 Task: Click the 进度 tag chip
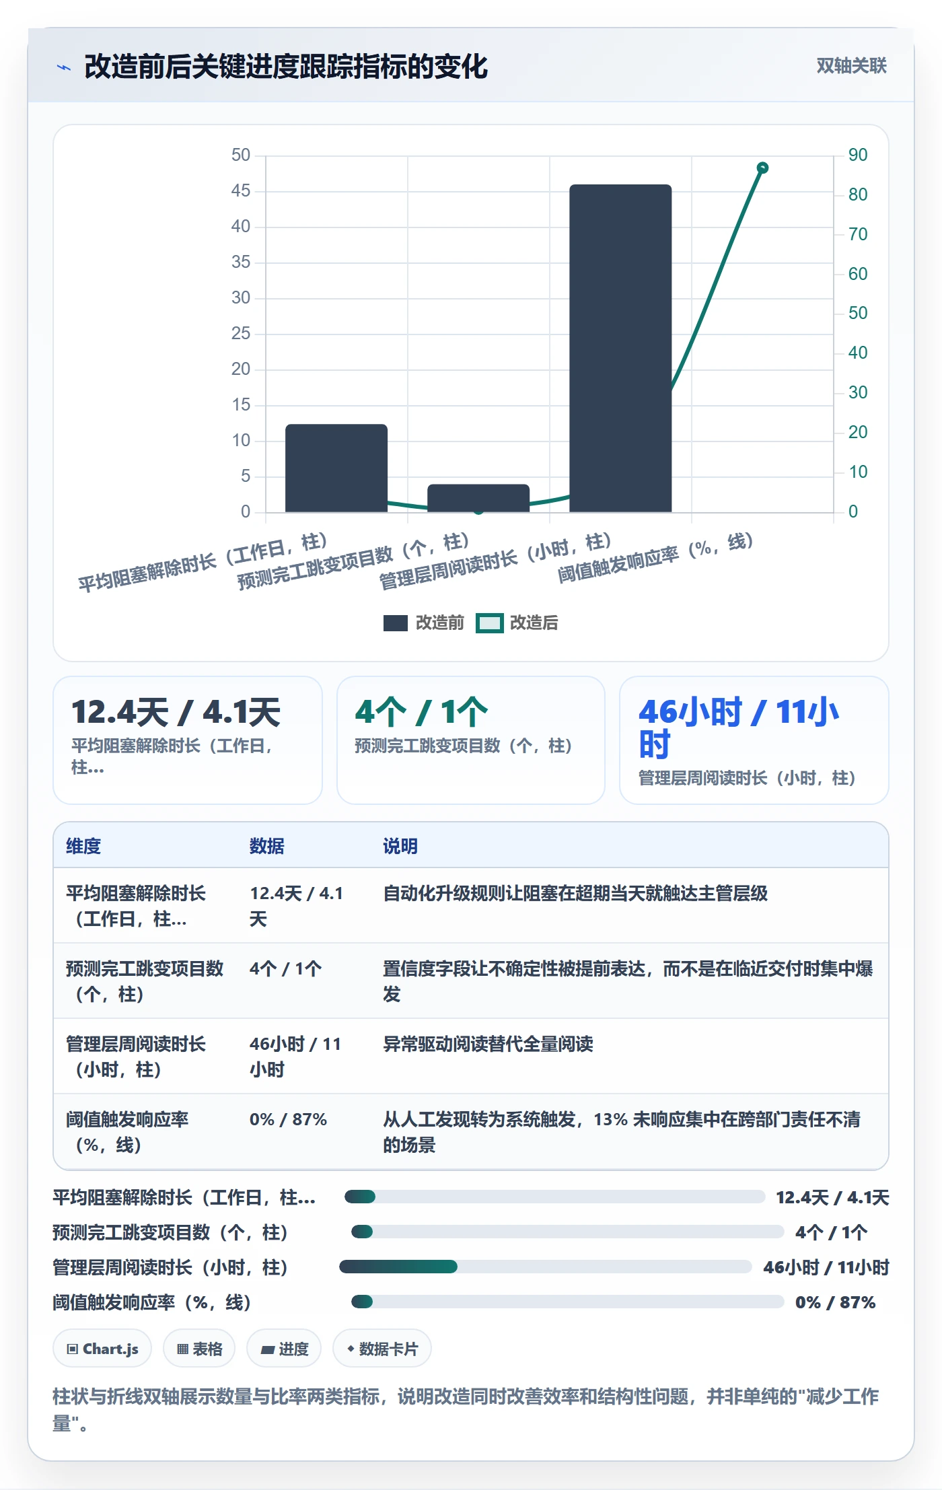284,1349
